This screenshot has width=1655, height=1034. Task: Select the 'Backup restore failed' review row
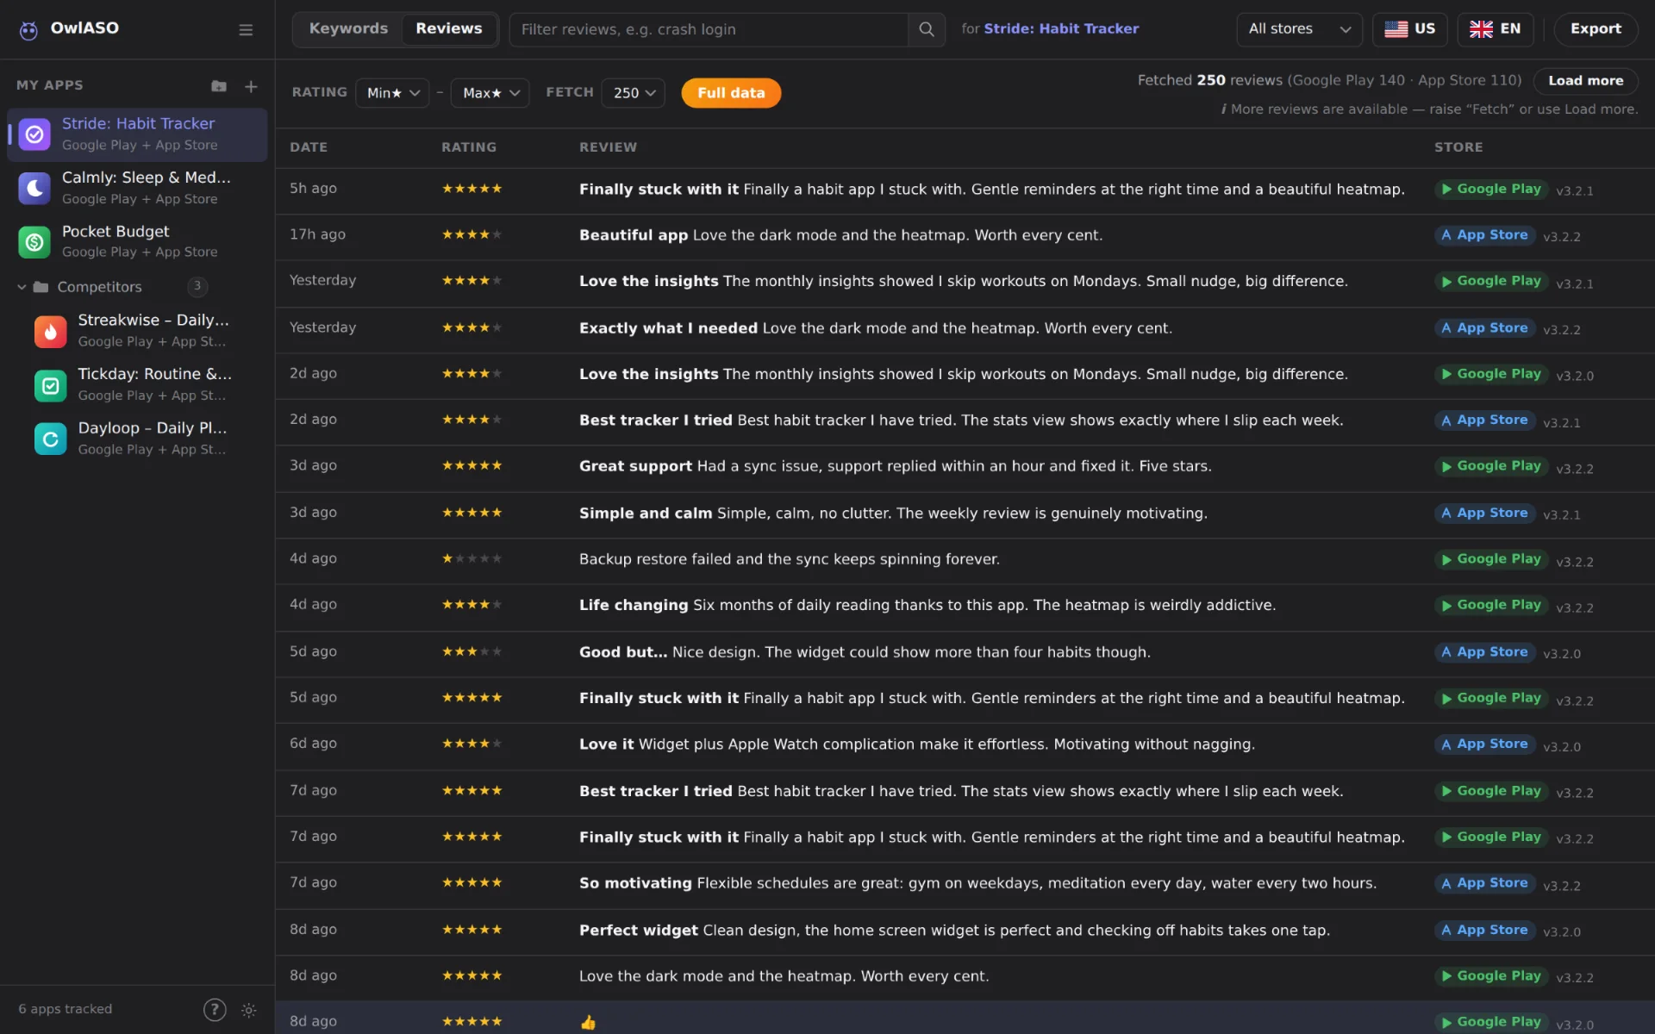[x=965, y=560]
